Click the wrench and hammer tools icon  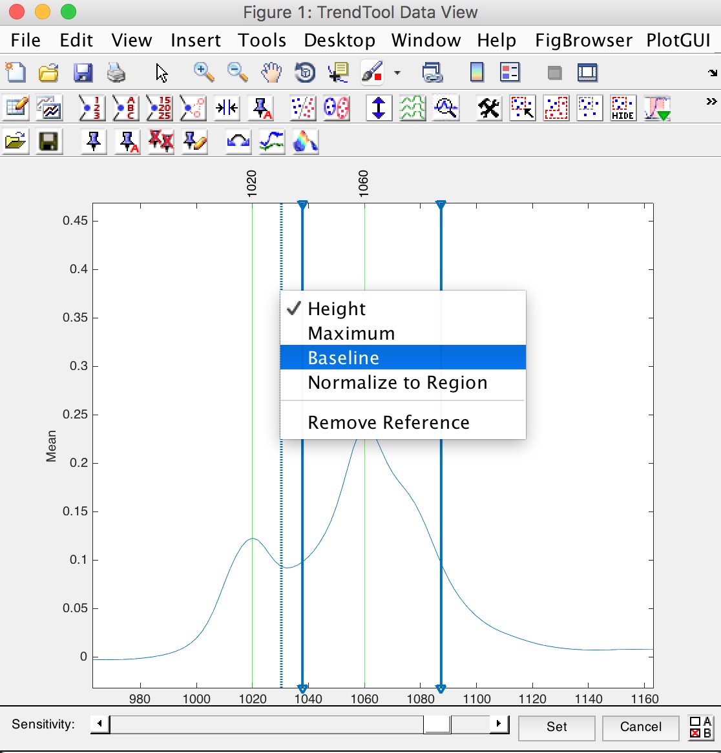point(489,108)
